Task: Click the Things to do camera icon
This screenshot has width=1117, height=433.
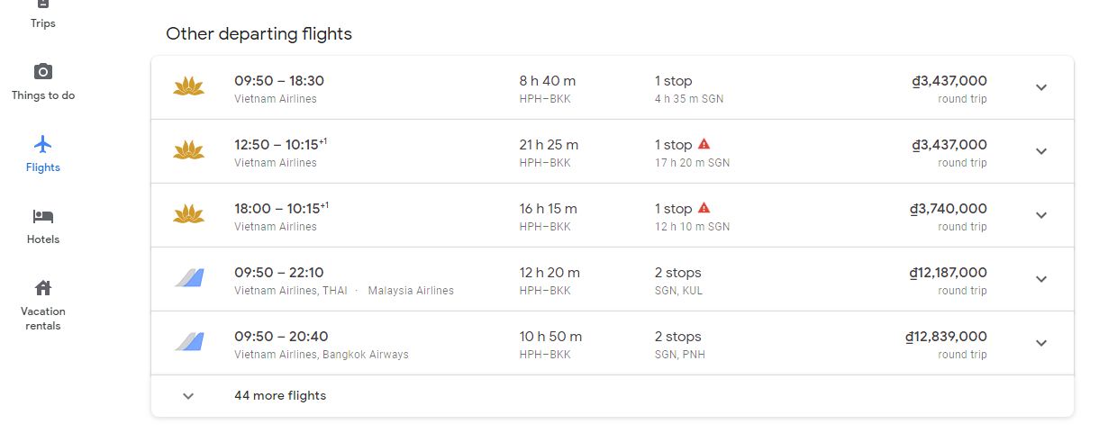Action: 42,73
